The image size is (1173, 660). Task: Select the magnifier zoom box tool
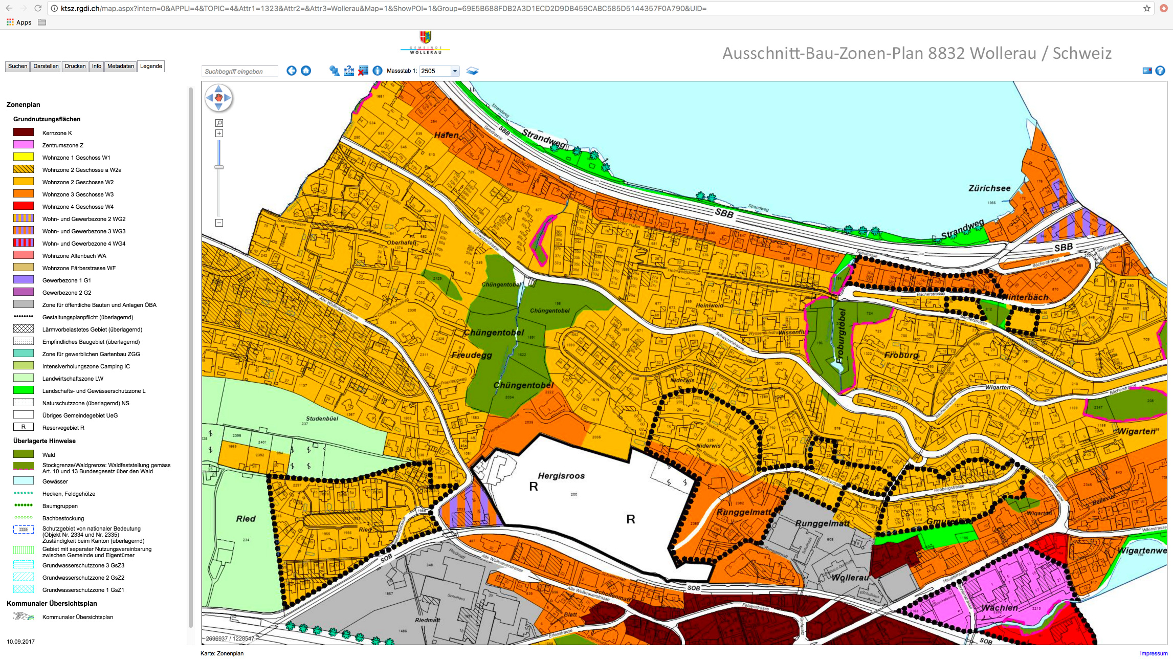(219, 123)
